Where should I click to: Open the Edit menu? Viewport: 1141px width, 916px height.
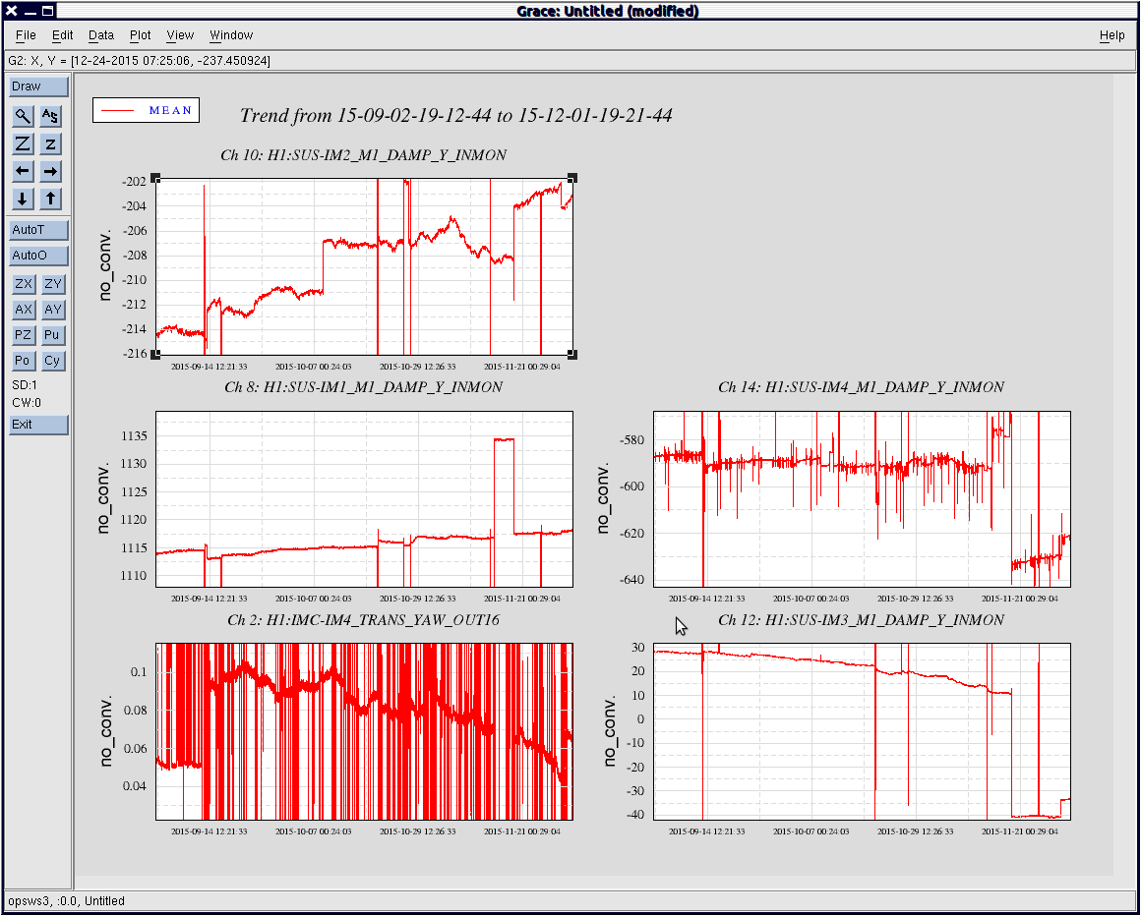click(x=63, y=35)
